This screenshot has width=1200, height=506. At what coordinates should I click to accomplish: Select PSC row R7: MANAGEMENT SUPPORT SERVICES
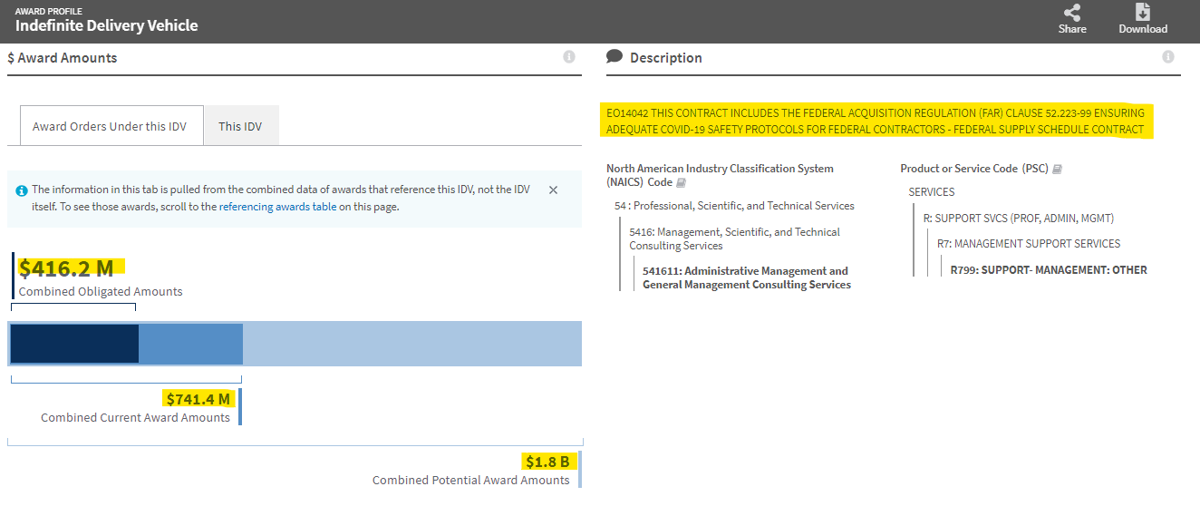[1029, 244]
